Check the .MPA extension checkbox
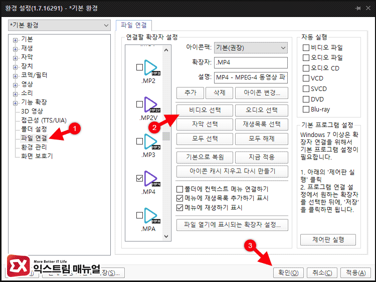This screenshot has width=376, height=282. (x=139, y=215)
